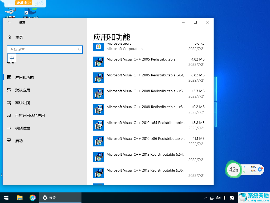Open 默认应用 settings page
Image resolution: width=270 pixels, height=203 pixels.
23,90
